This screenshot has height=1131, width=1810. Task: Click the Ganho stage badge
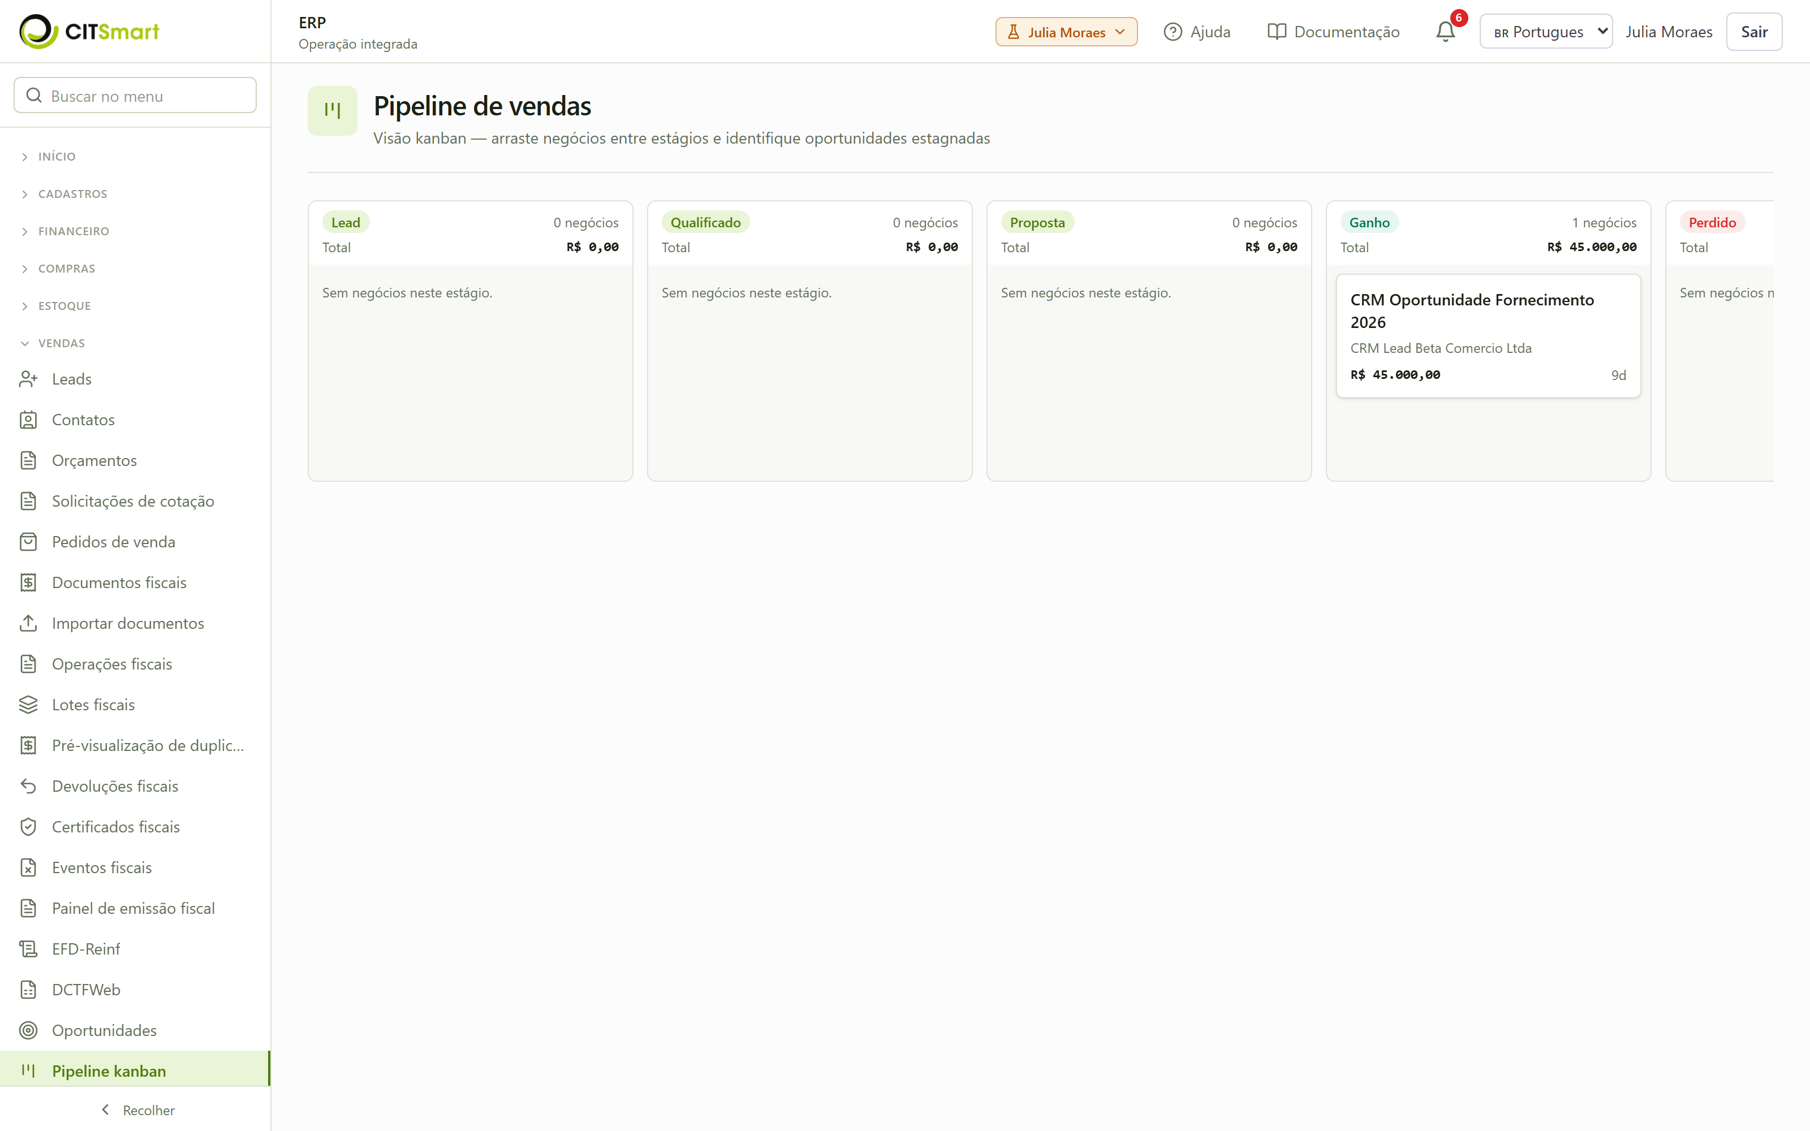1369,222
